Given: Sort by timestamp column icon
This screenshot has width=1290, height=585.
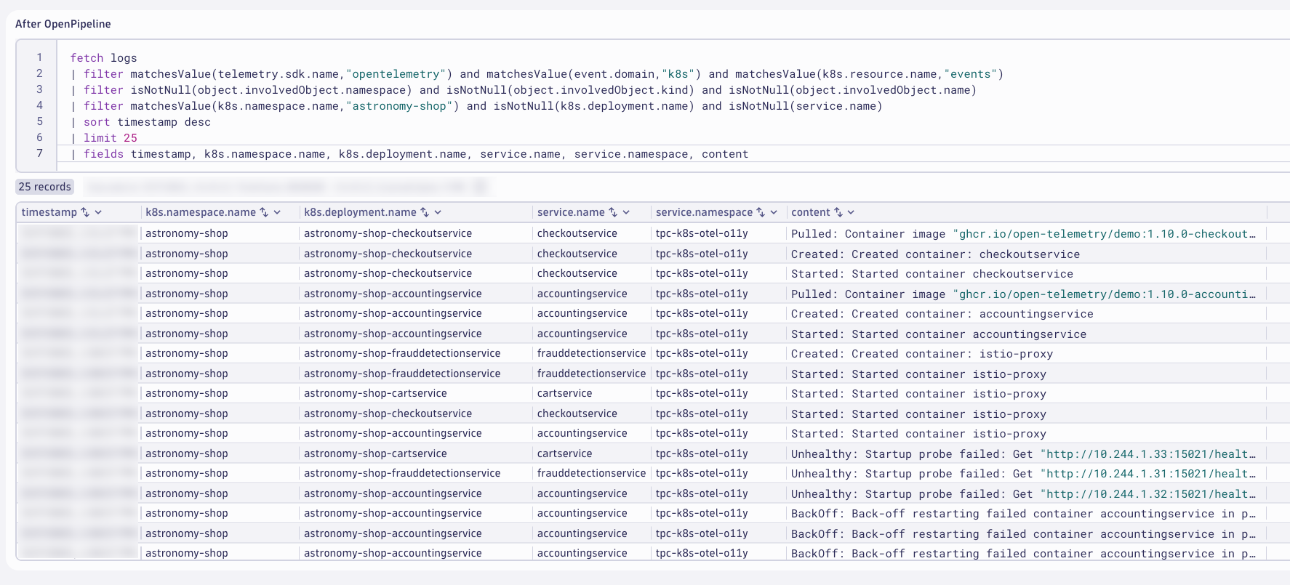Looking at the screenshot, I should point(85,212).
